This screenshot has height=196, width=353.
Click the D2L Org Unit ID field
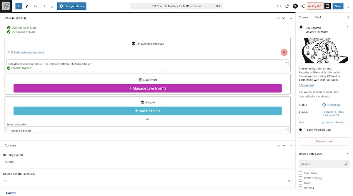click(147, 162)
